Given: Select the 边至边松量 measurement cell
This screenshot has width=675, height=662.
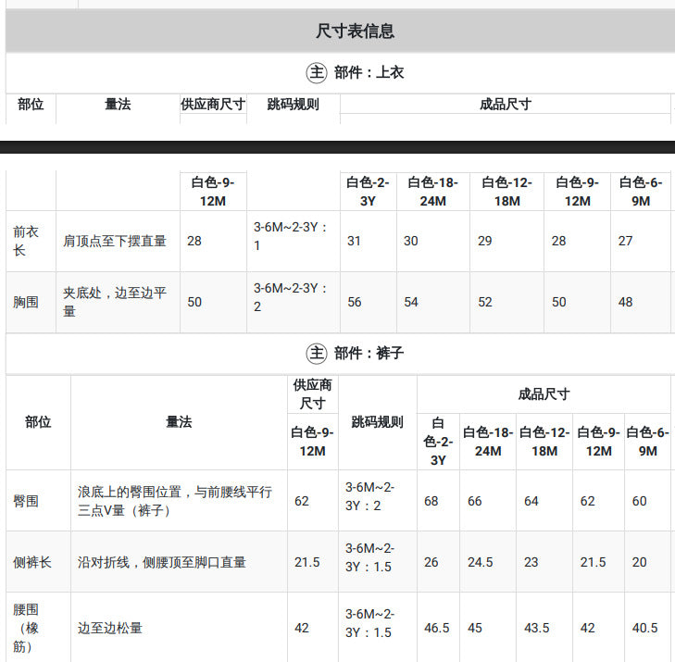Looking at the screenshot, I should click(110, 628).
